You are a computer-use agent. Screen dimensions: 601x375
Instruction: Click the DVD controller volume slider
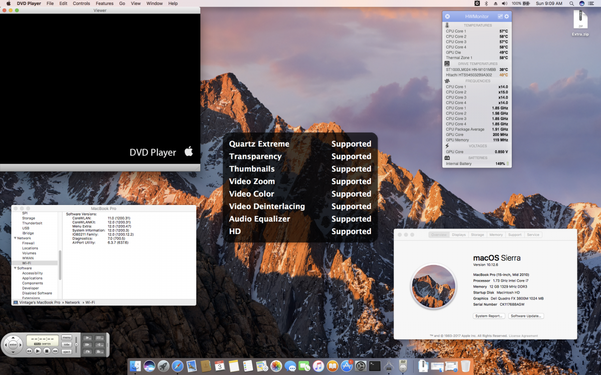pos(76,344)
